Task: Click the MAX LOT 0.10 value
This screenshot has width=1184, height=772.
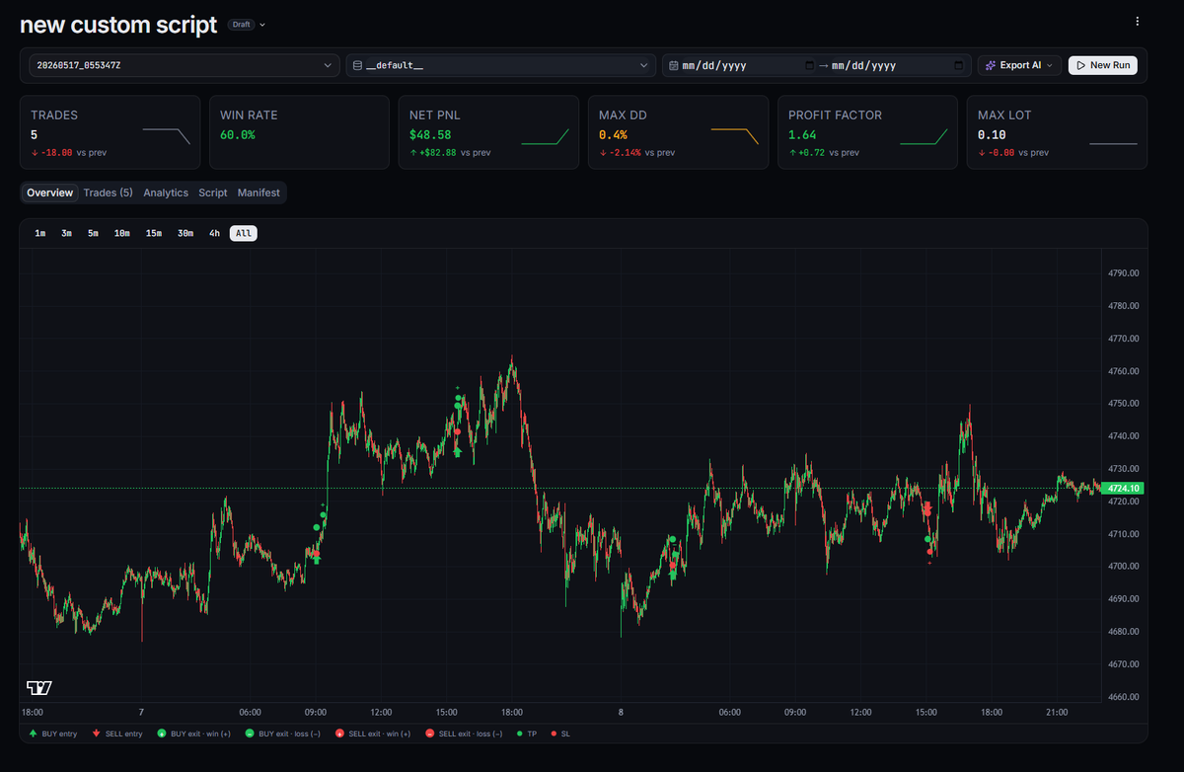Action: click(x=993, y=134)
